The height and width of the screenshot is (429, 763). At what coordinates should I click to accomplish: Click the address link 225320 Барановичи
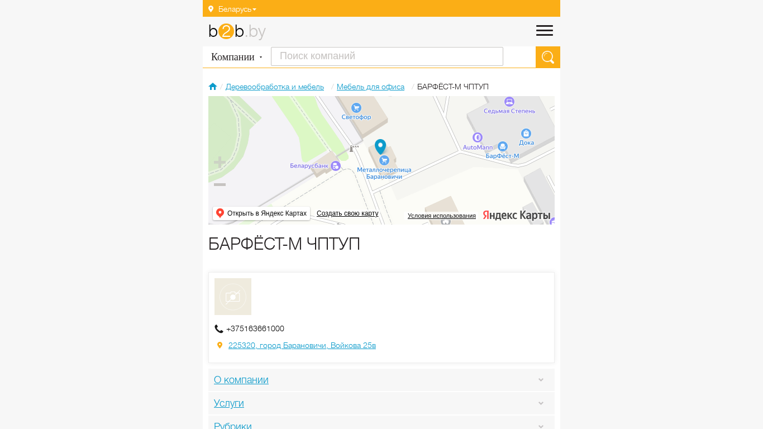(302, 345)
